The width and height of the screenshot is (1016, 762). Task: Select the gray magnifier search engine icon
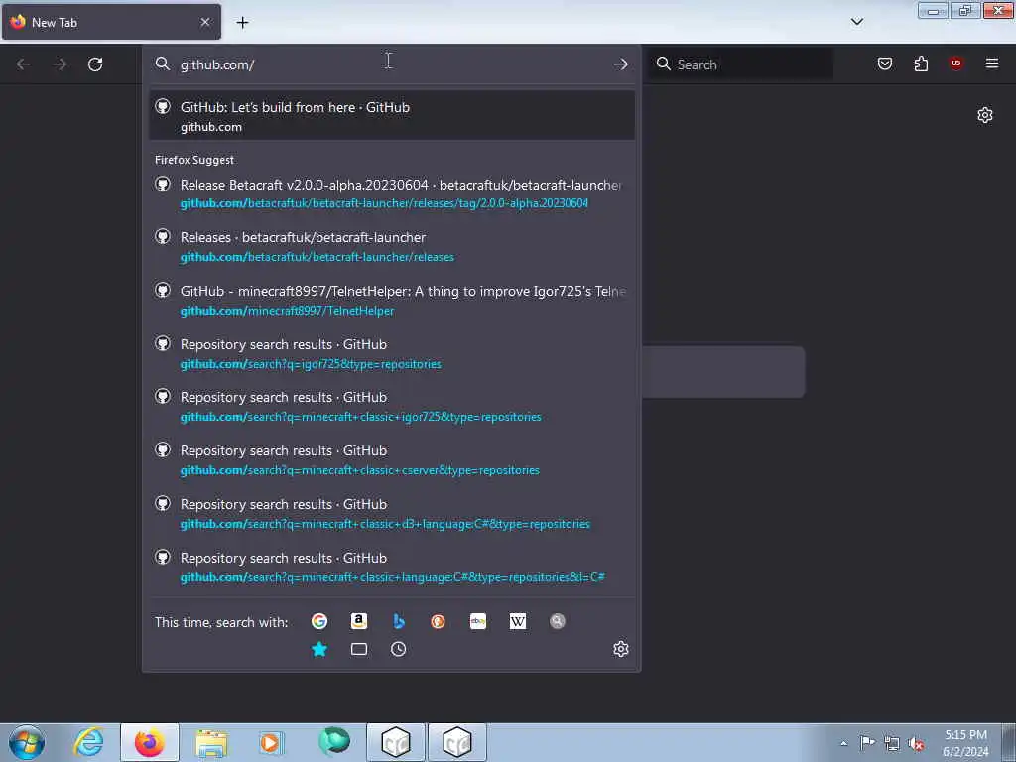pyautogui.click(x=558, y=621)
